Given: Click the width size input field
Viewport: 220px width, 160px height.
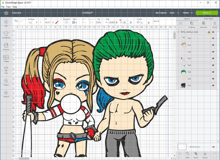Looking at the screenshot, I should pyautogui.click(x=112, y=22).
